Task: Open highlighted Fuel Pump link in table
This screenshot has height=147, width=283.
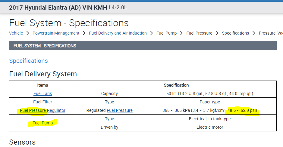Action: point(42,123)
